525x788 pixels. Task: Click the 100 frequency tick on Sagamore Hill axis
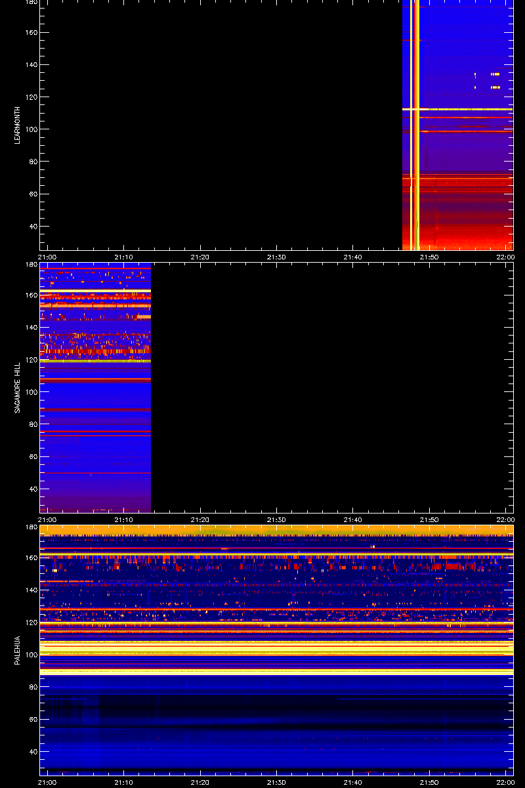click(32, 392)
